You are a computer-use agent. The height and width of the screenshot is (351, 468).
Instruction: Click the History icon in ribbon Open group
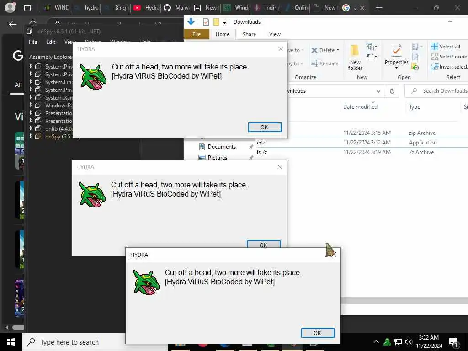pyautogui.click(x=415, y=67)
